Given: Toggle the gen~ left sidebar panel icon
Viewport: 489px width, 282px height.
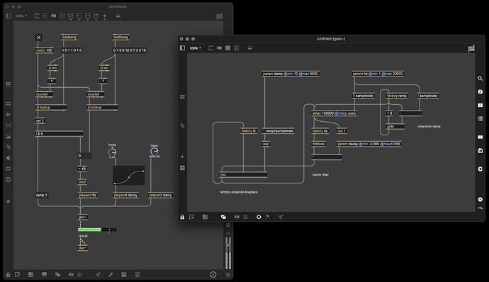Looking at the screenshot, I should click(182, 48).
